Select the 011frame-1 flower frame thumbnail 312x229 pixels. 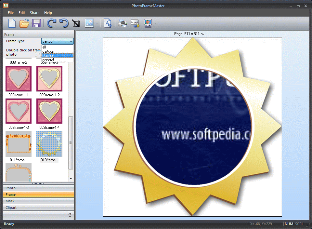[x=19, y=144]
